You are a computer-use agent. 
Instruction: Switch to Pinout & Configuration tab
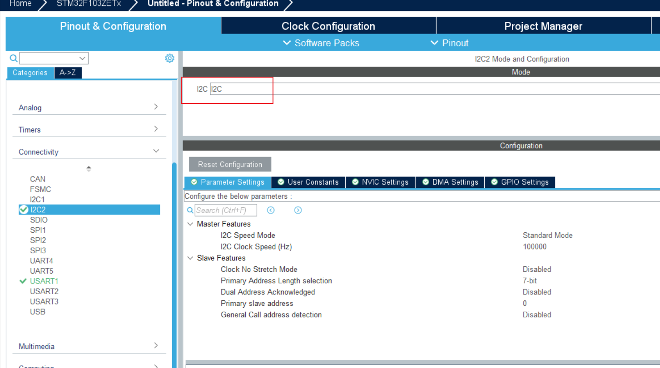[x=113, y=26]
